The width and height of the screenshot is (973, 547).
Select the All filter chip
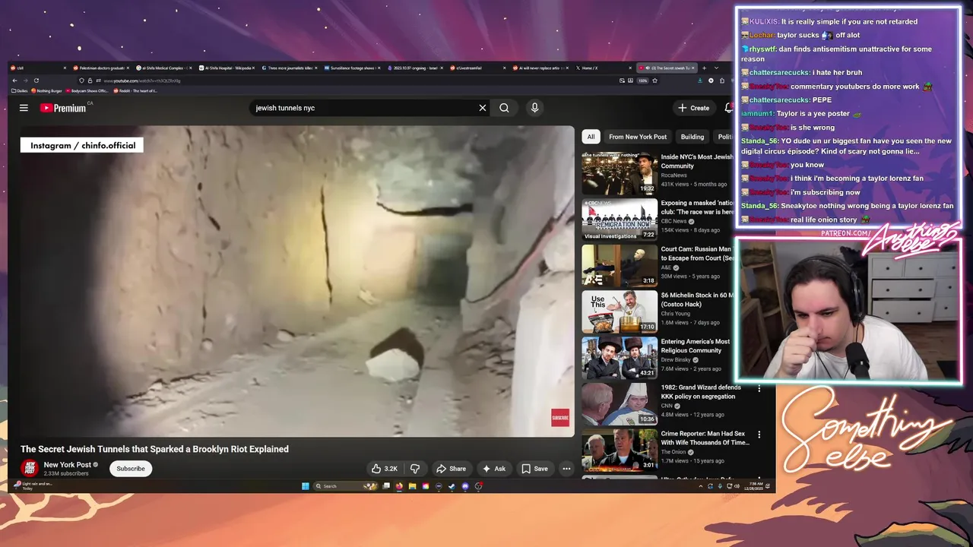591,137
